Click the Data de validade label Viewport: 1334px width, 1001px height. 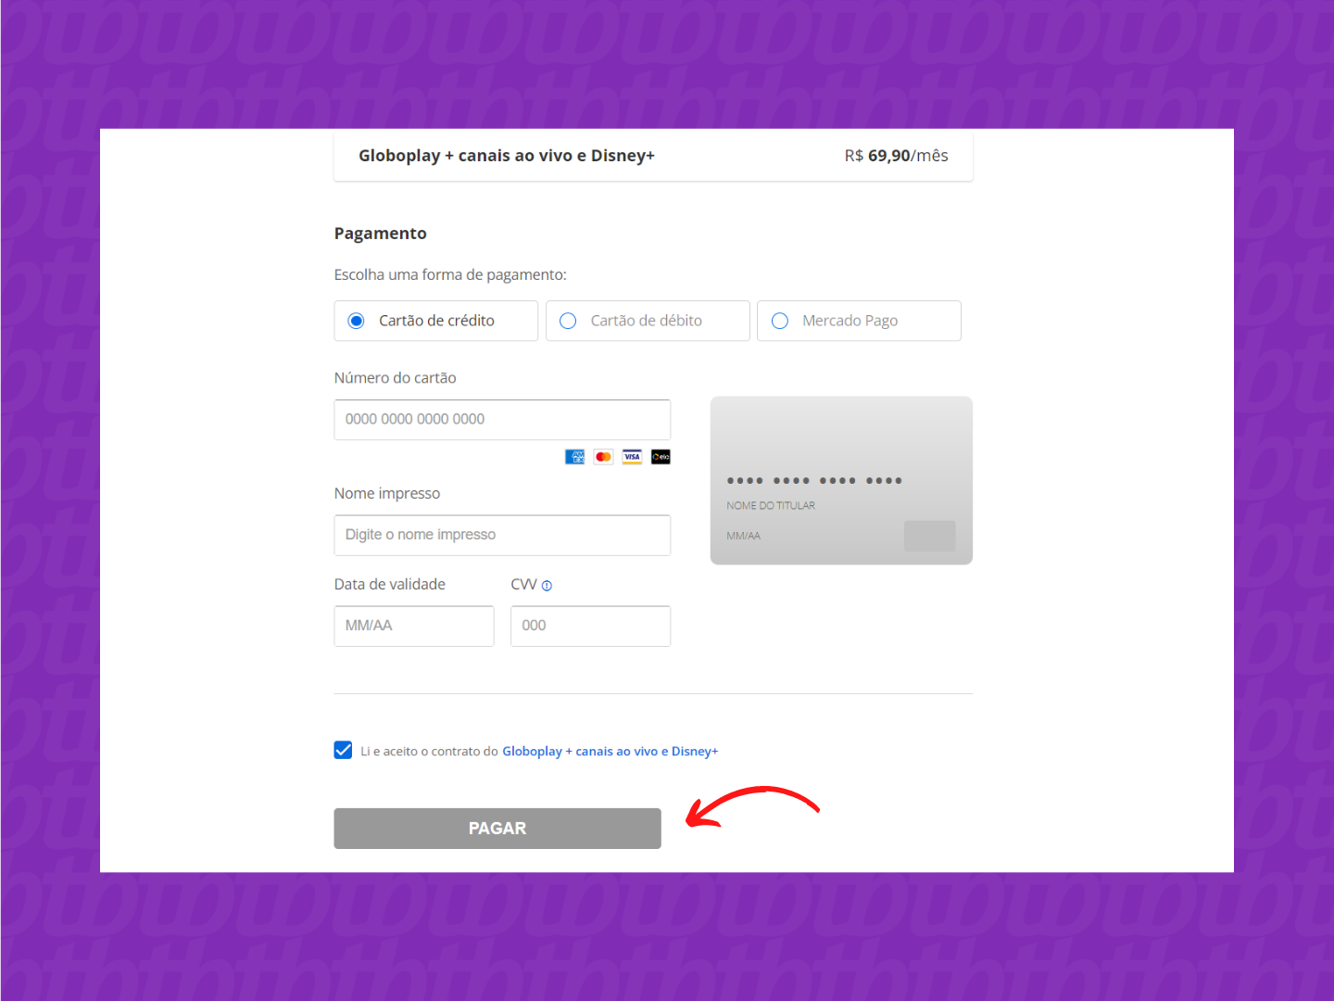390,585
